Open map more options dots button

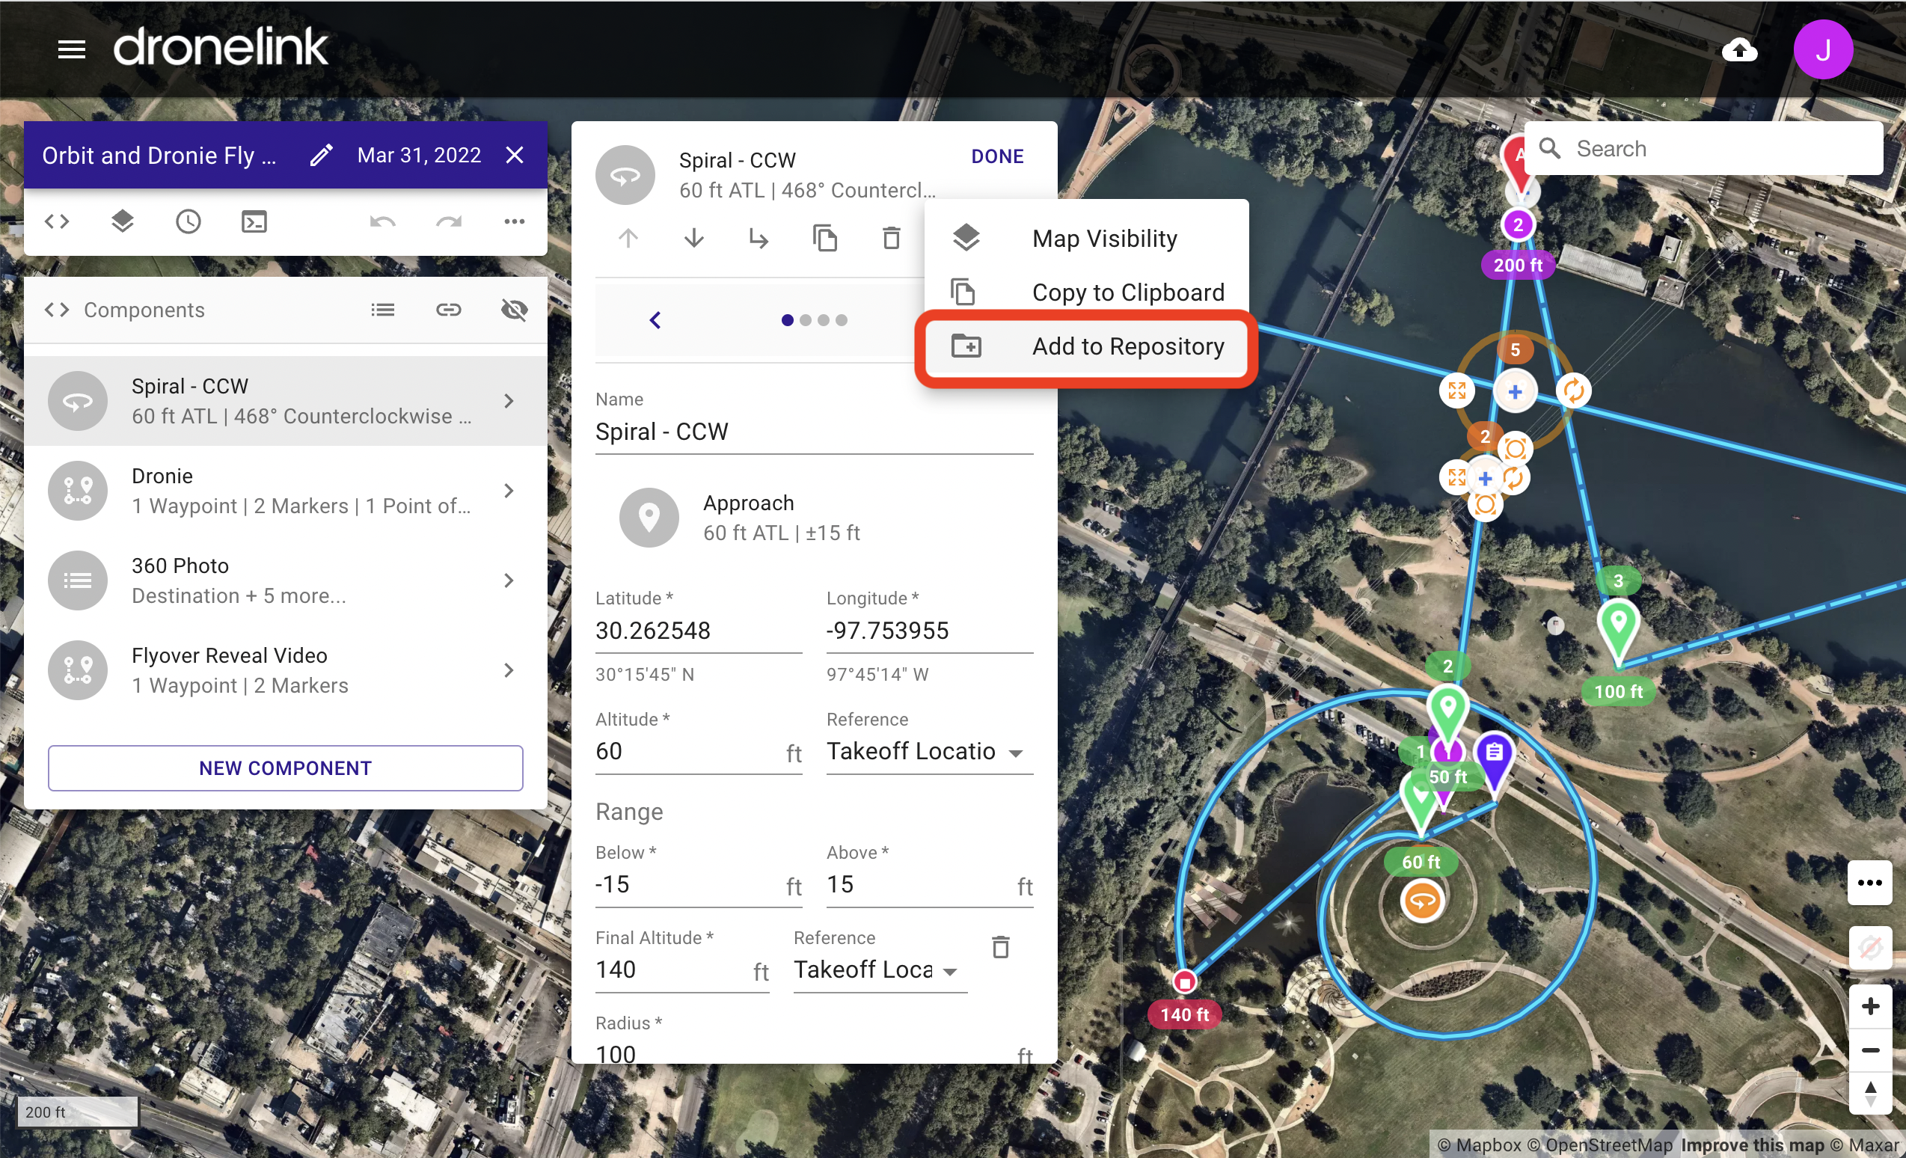1869,883
